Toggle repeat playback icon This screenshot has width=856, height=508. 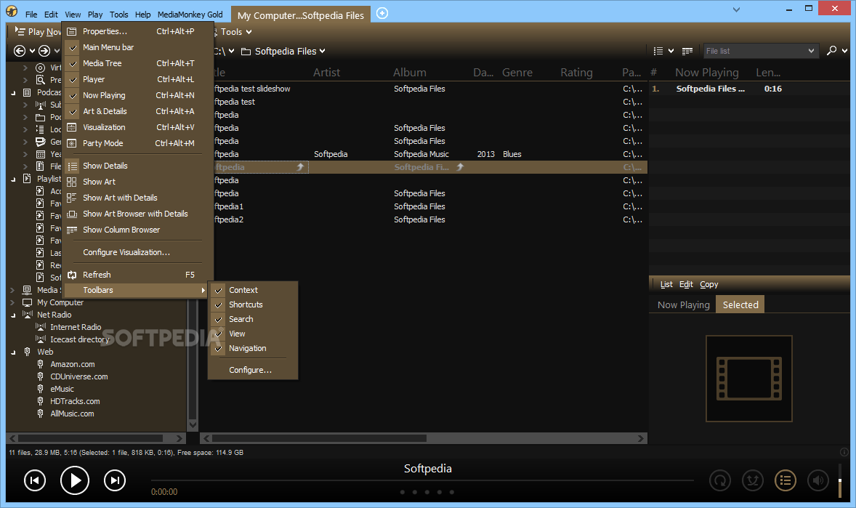click(x=720, y=480)
